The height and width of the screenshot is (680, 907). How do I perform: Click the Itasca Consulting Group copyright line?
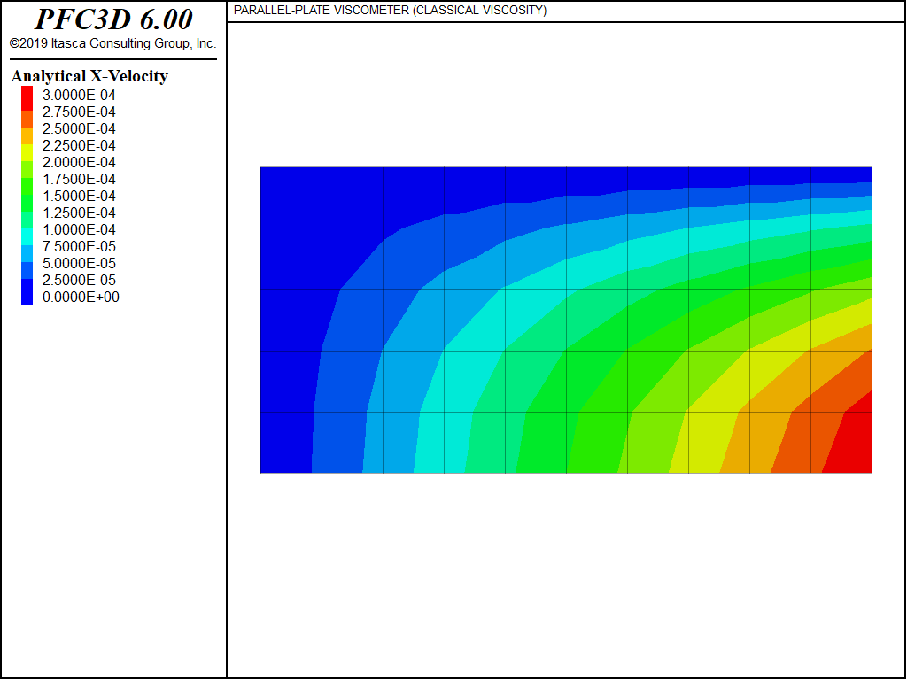pos(112,43)
